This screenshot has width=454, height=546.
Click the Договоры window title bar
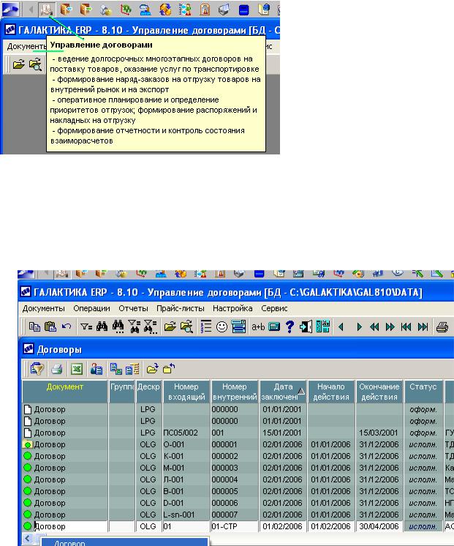pos(237,349)
